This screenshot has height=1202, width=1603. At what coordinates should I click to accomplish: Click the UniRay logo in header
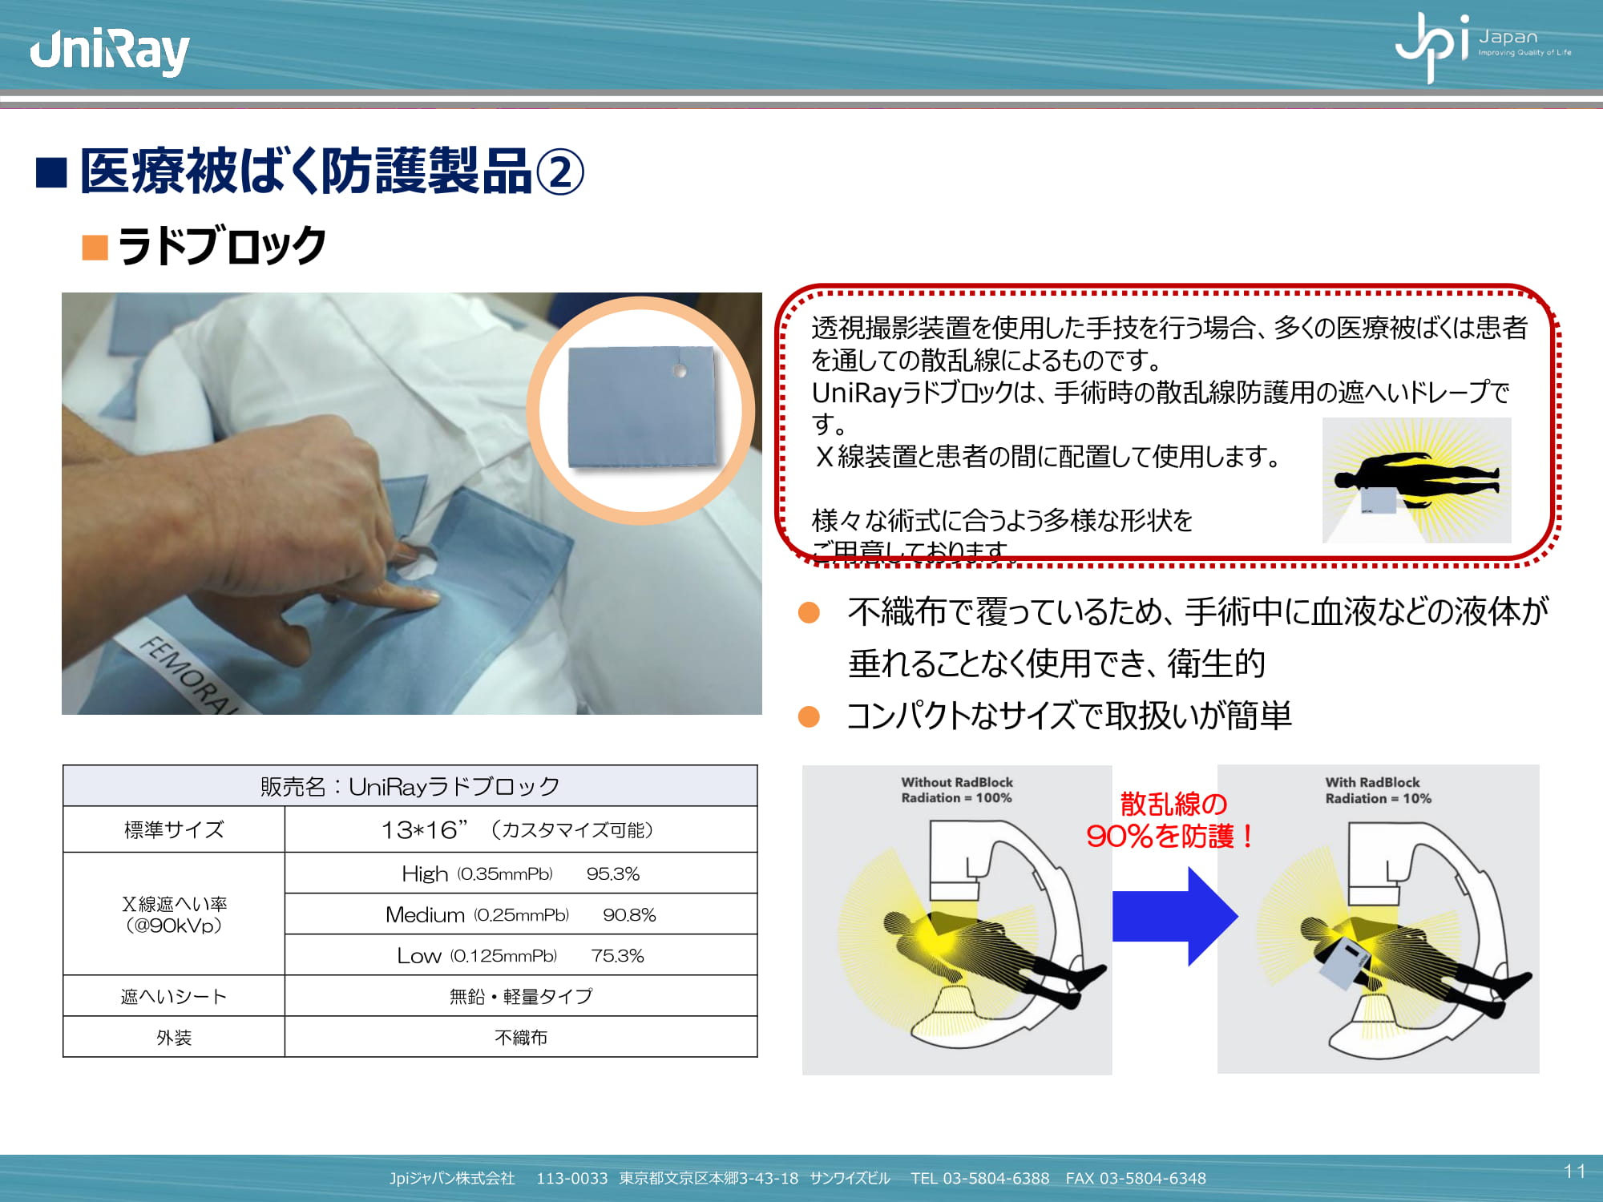tap(110, 53)
